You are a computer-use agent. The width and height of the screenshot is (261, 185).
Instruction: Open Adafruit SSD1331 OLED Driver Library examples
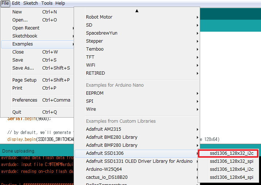[137, 161]
